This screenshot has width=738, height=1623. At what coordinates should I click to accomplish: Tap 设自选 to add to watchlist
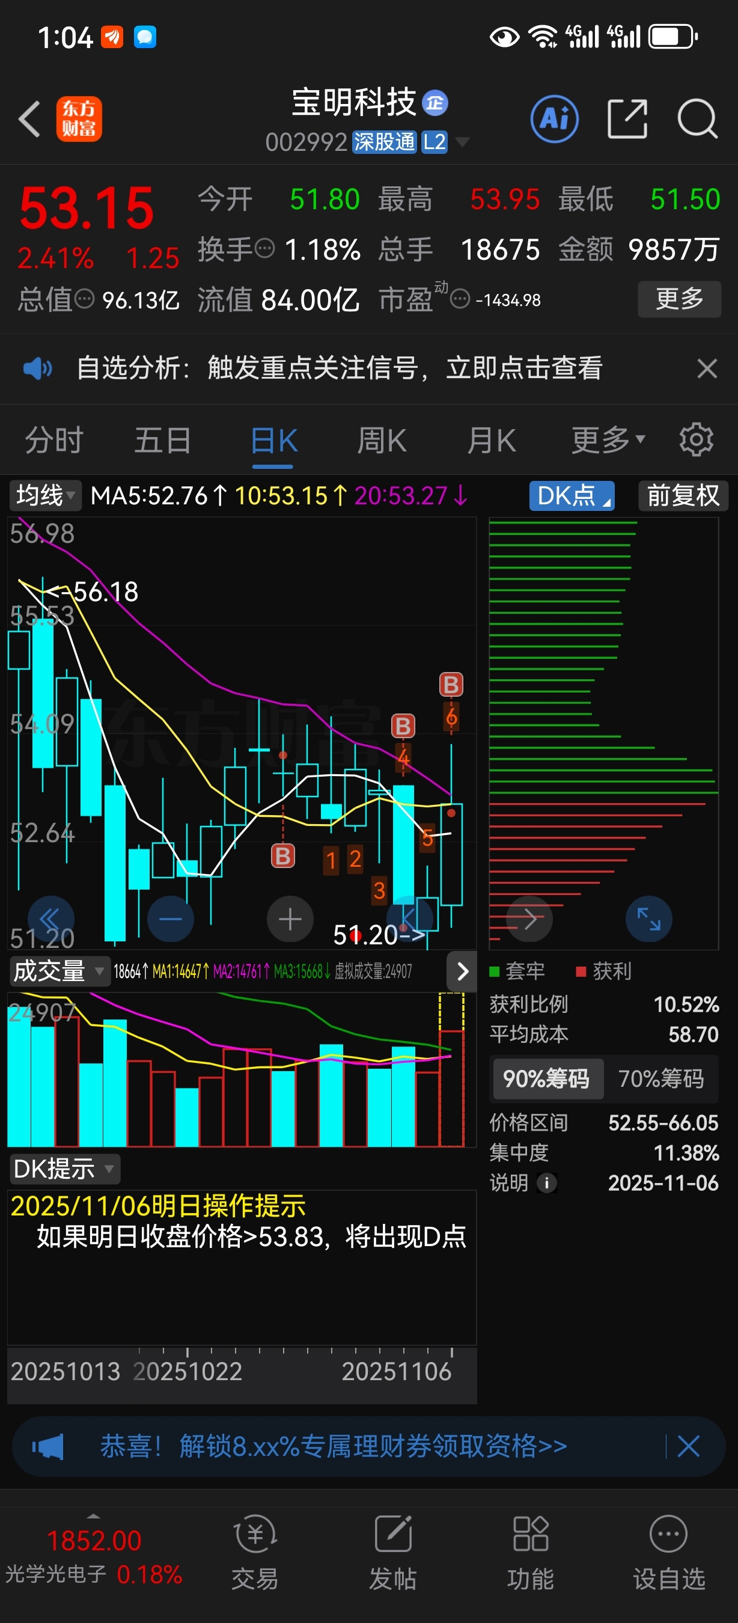(x=669, y=1552)
